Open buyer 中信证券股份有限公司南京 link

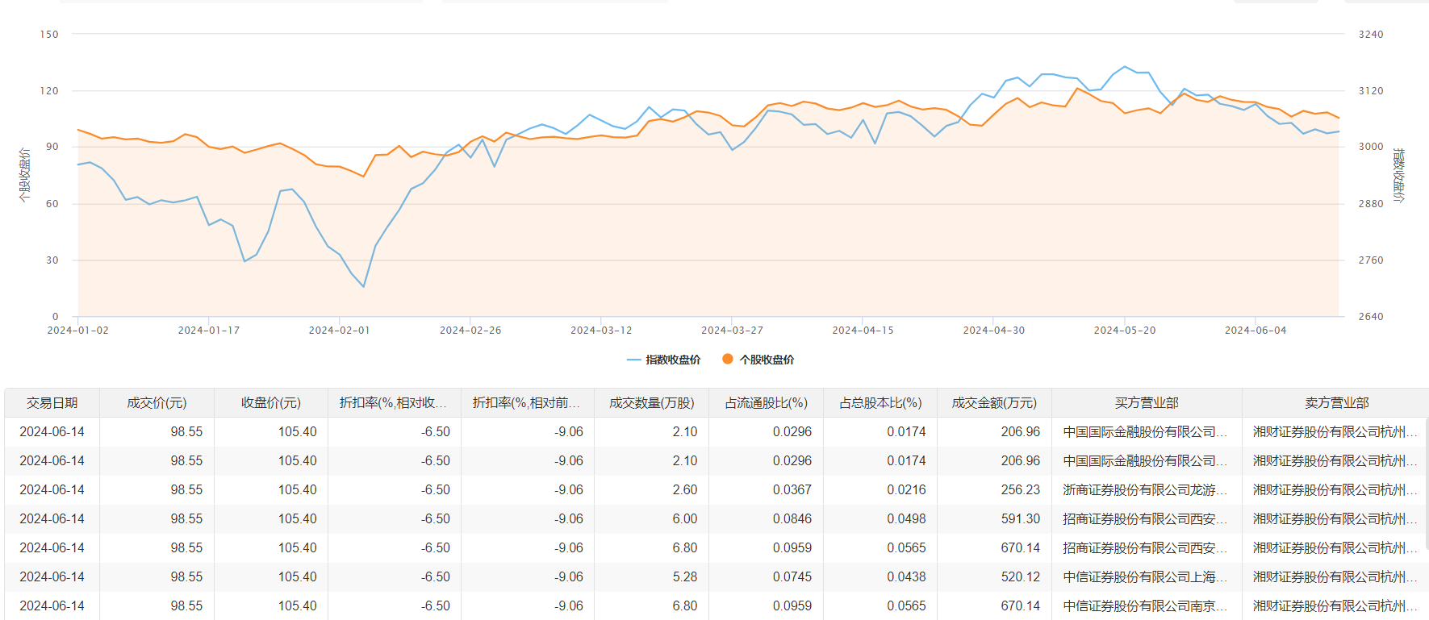click(x=1144, y=605)
